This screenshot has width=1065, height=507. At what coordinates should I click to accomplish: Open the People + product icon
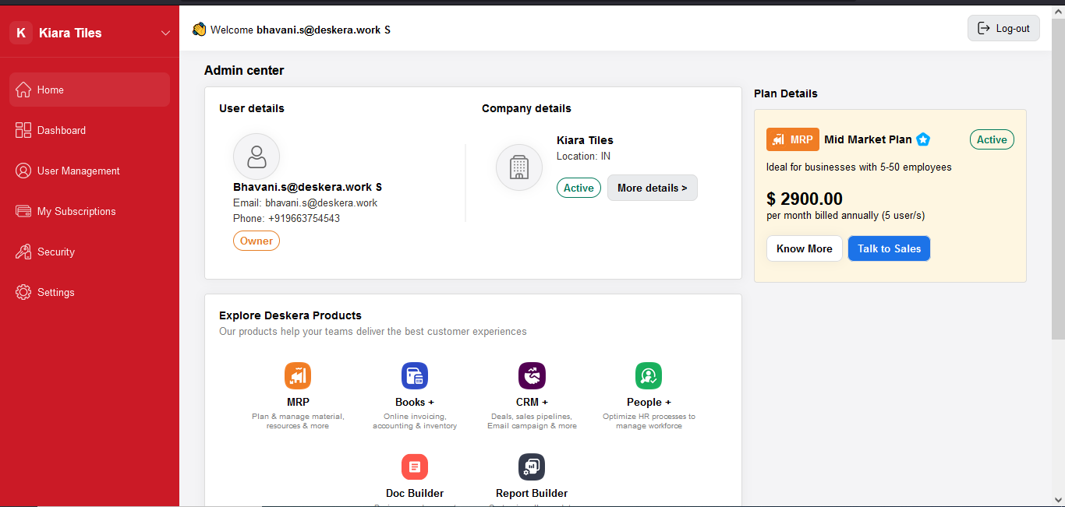click(x=649, y=376)
